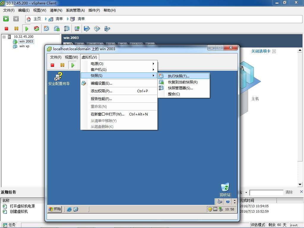
Task: Click the scroll down arrow of the tab panel
Action: tap(300, 185)
